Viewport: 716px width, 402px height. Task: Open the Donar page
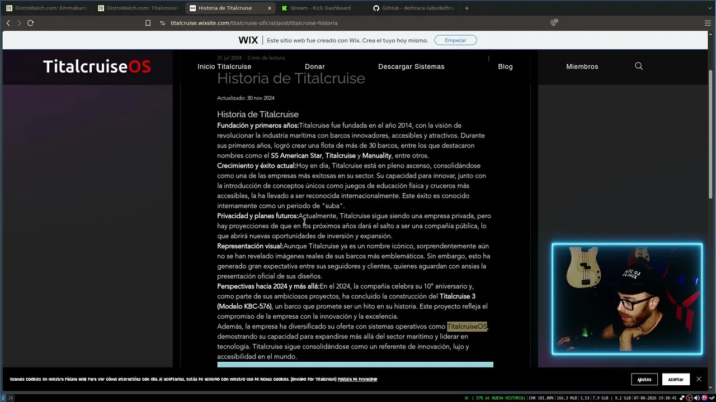[315, 66]
